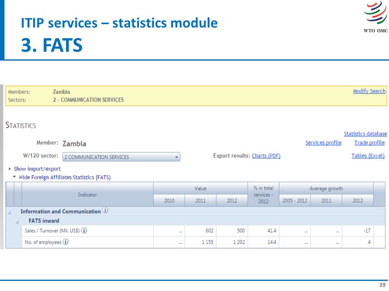The width and height of the screenshot is (389, 291).
Task: Click the Zambia member name in Statistics
Action: [74, 144]
